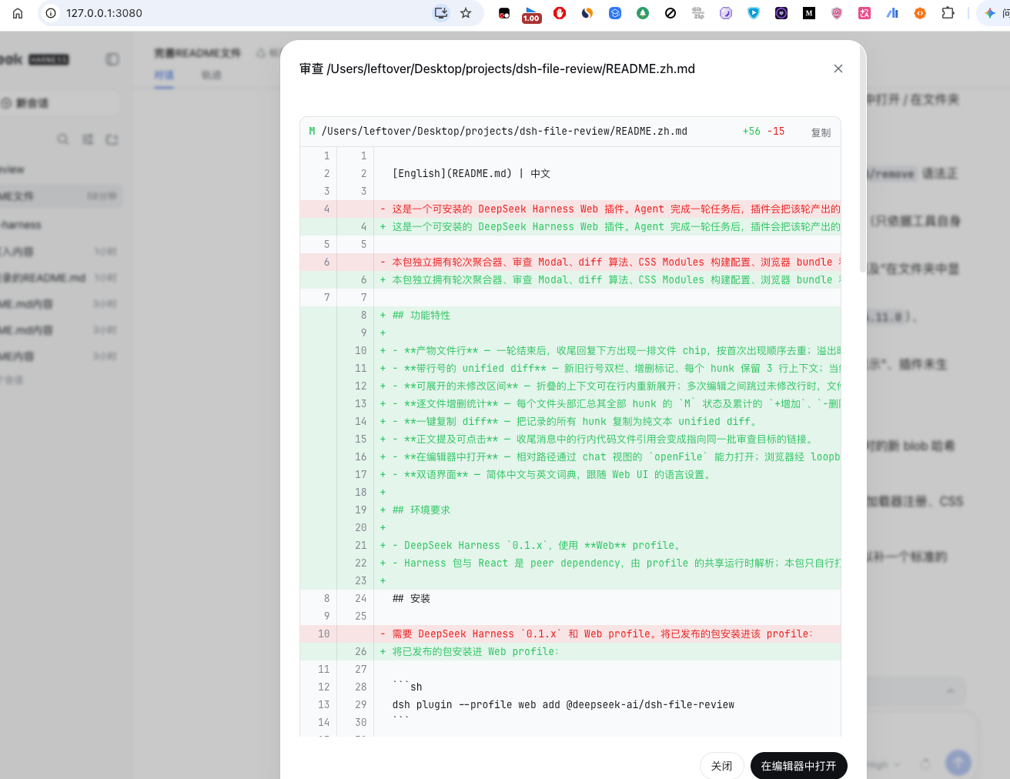Viewport: 1010px width, 779px height.
Task: Open the browser Extensions puzzle menu
Action: (x=948, y=13)
